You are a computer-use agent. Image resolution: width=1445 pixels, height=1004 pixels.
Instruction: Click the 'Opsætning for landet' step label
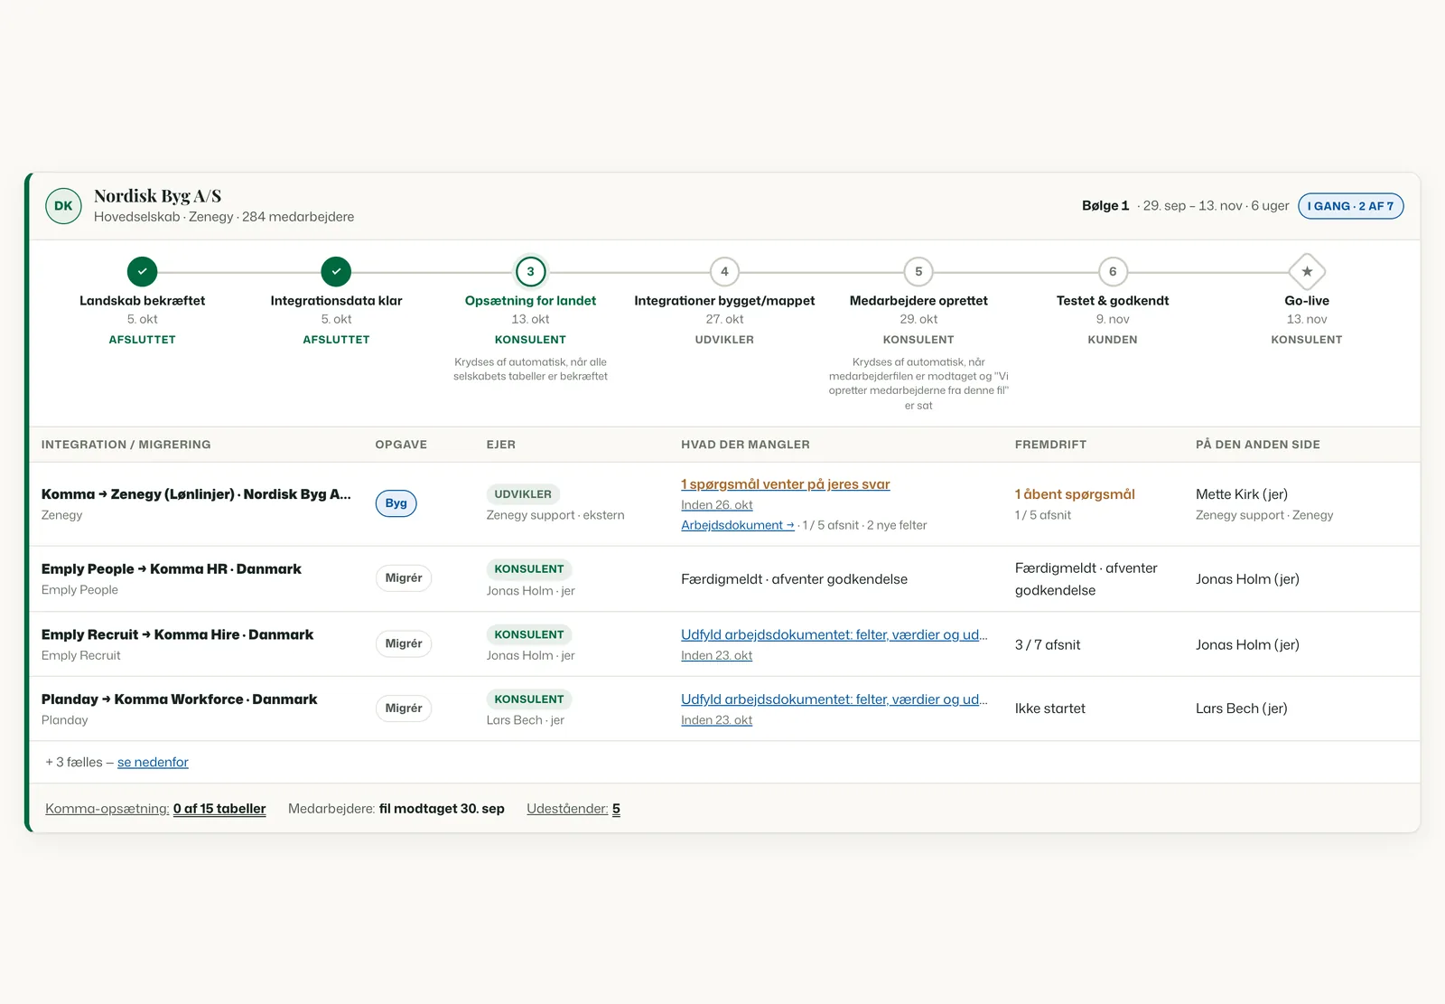[x=530, y=301]
